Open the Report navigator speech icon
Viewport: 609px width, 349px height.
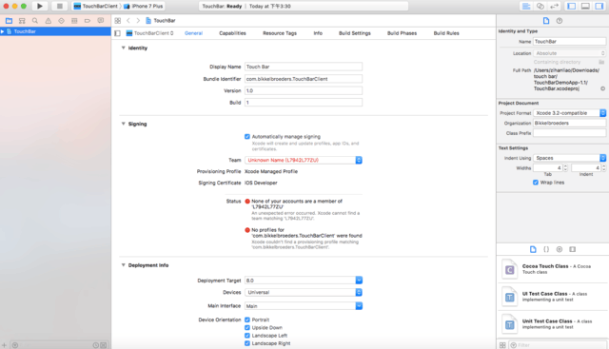[101, 21]
